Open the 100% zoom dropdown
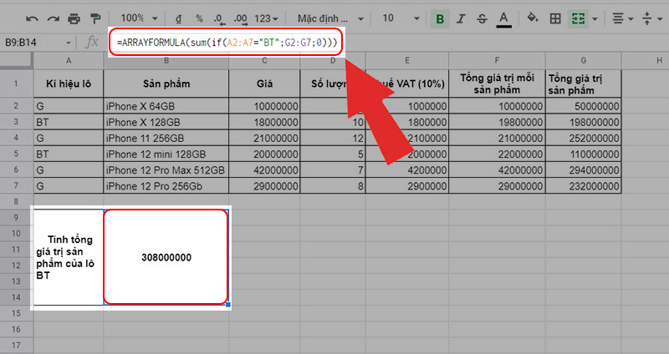Viewport: 669px width, 354px height. coord(135,18)
